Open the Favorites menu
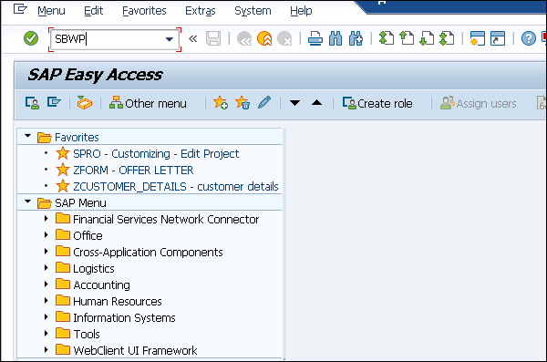Image resolution: width=547 pixels, height=362 pixels. [144, 11]
